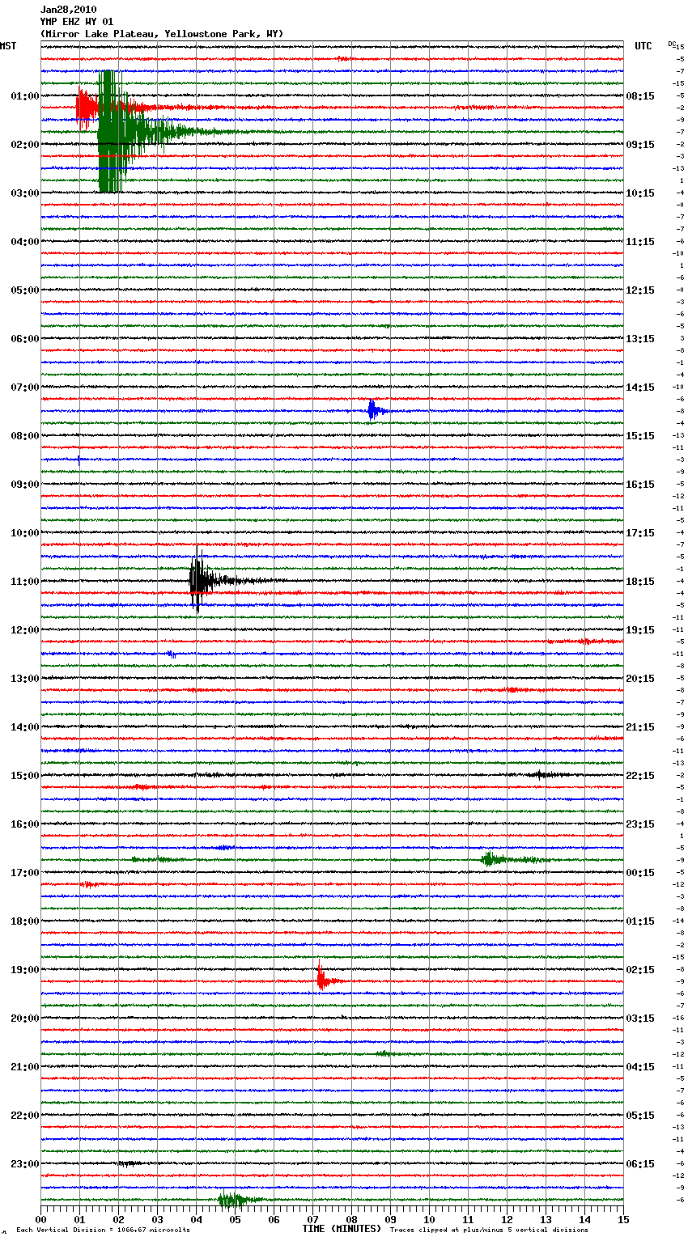Screen dimensions: 688x1241
Task: Click the 22:15 UTC time label
Action: 640,776
